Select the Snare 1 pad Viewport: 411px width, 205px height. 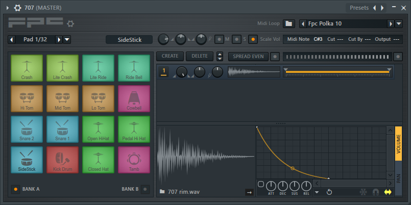coord(62,130)
